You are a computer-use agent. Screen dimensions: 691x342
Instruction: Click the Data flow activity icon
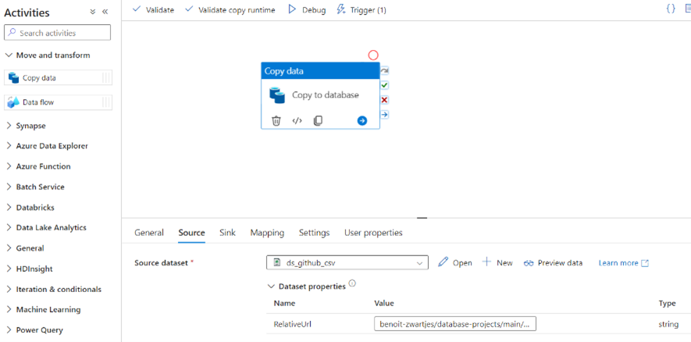coord(13,102)
